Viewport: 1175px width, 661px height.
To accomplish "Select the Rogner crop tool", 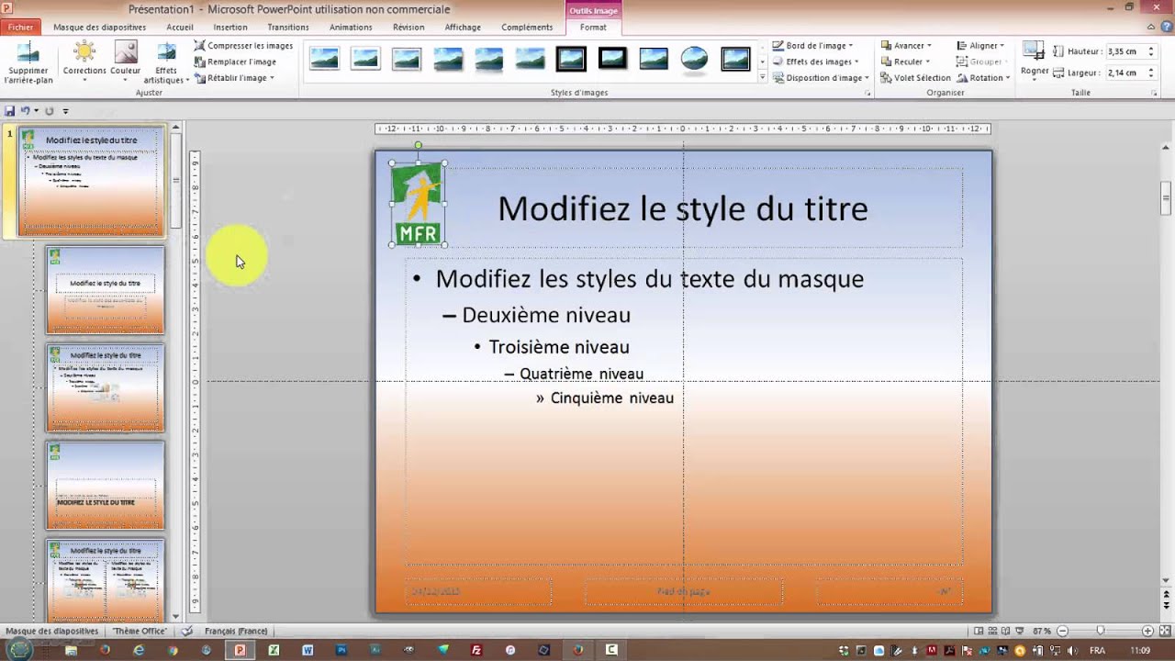I will 1035,60.
